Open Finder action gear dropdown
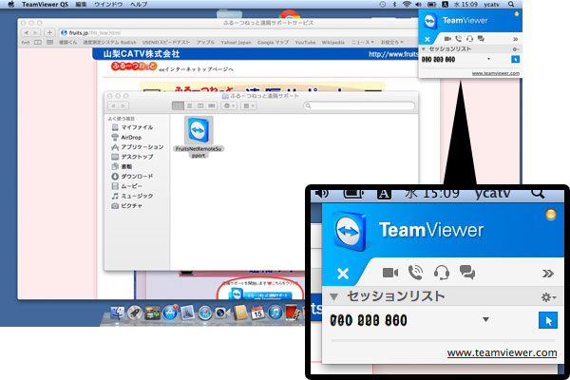The image size is (570, 380). 229,105
